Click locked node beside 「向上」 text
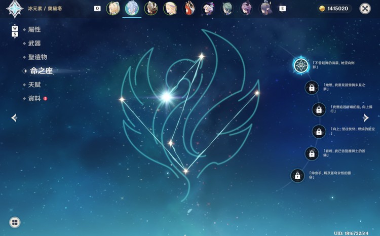The image size is (380, 236). (x=319, y=132)
